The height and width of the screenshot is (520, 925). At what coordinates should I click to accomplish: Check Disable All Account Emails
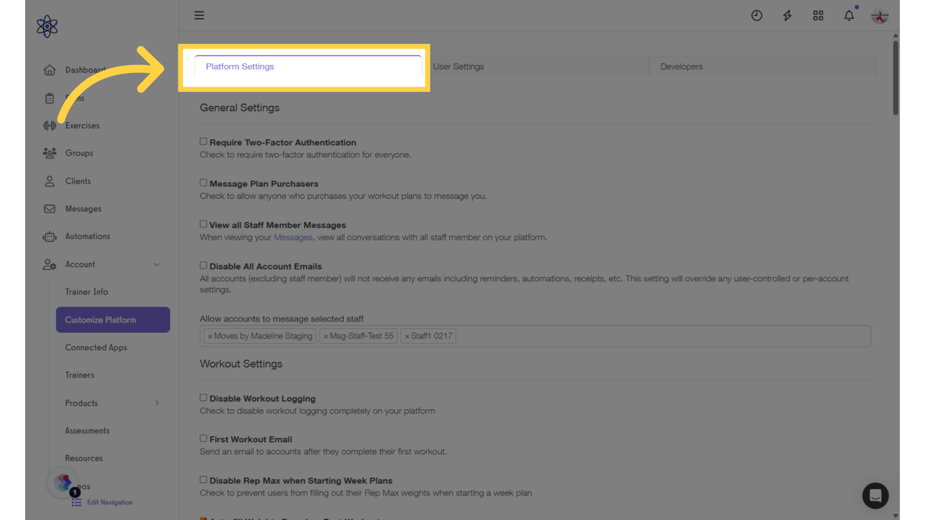pyautogui.click(x=203, y=265)
